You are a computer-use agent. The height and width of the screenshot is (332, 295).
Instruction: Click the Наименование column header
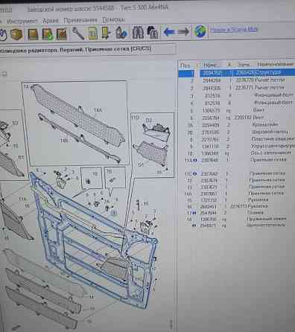(x=275, y=64)
